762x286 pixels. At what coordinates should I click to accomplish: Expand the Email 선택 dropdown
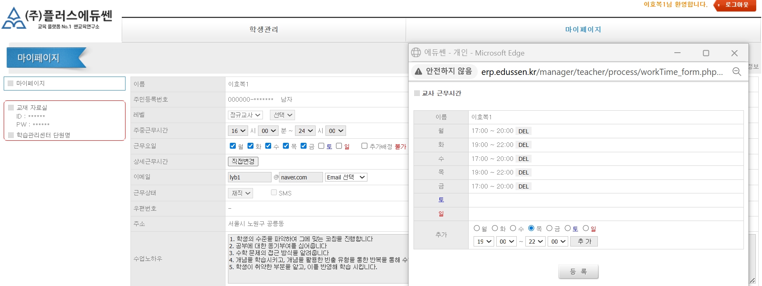[x=346, y=177]
